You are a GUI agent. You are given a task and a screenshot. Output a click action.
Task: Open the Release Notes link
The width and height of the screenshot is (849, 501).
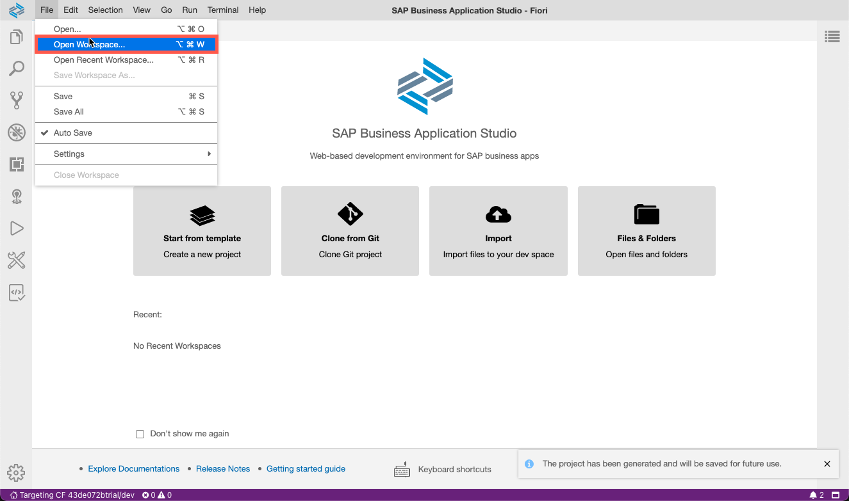click(x=223, y=469)
